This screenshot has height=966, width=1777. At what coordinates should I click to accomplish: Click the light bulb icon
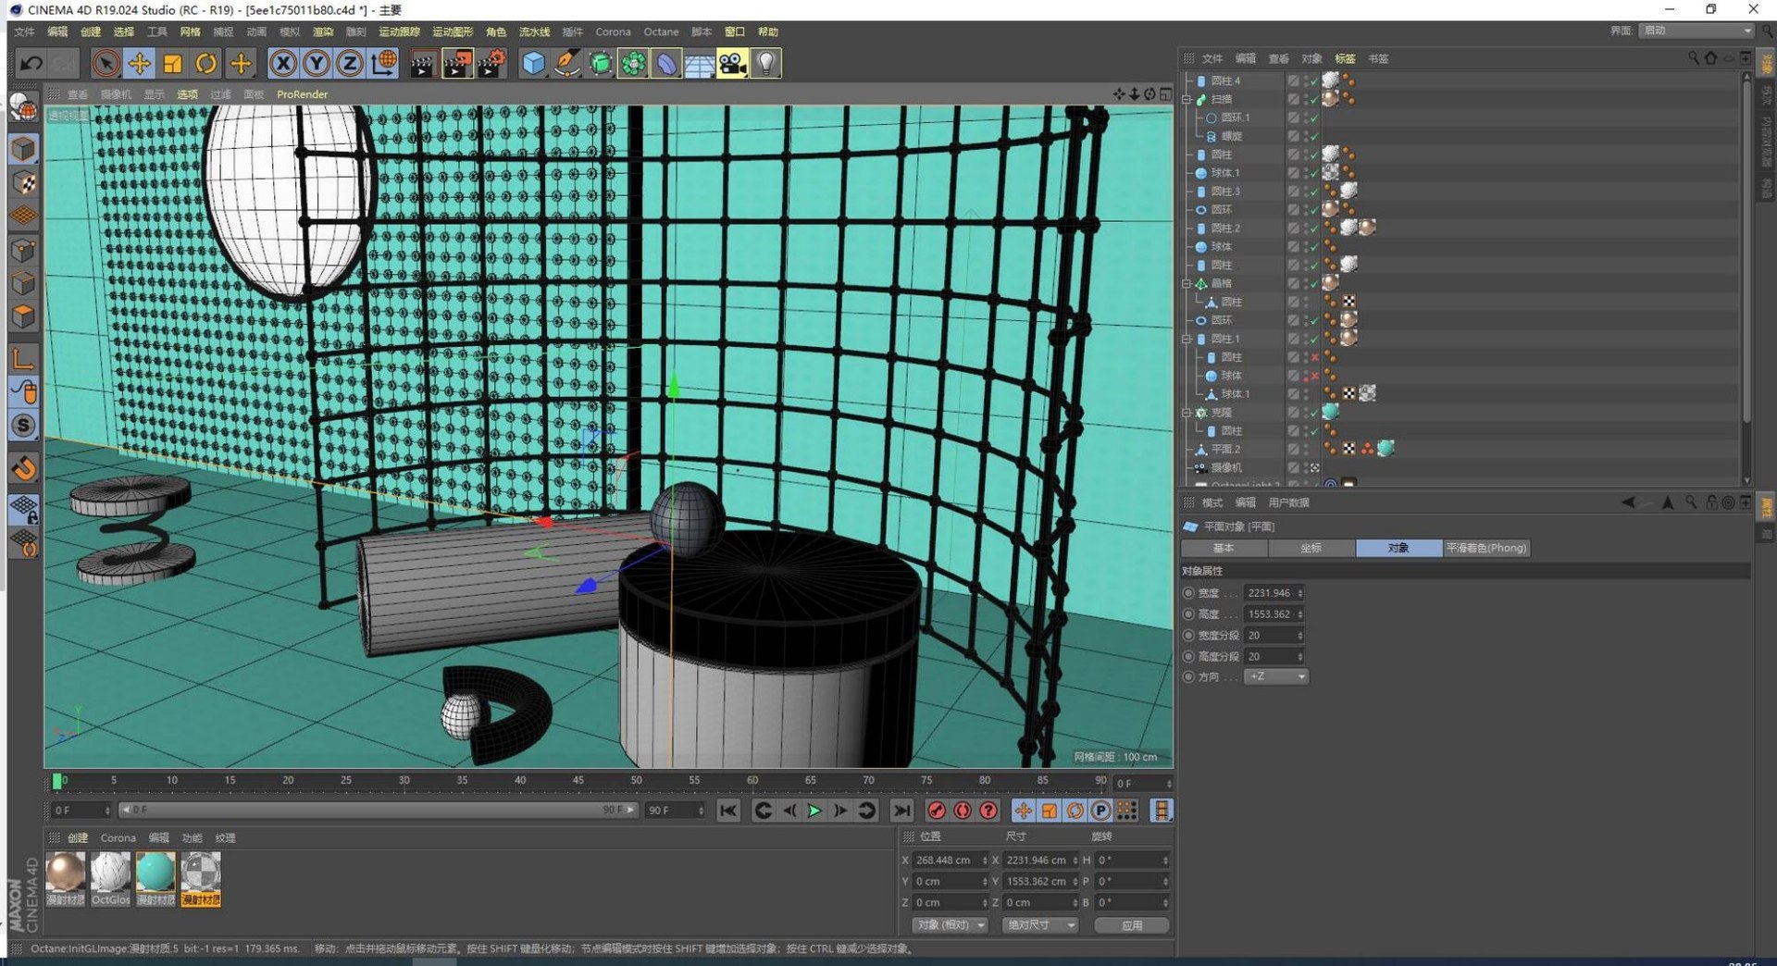tap(765, 64)
